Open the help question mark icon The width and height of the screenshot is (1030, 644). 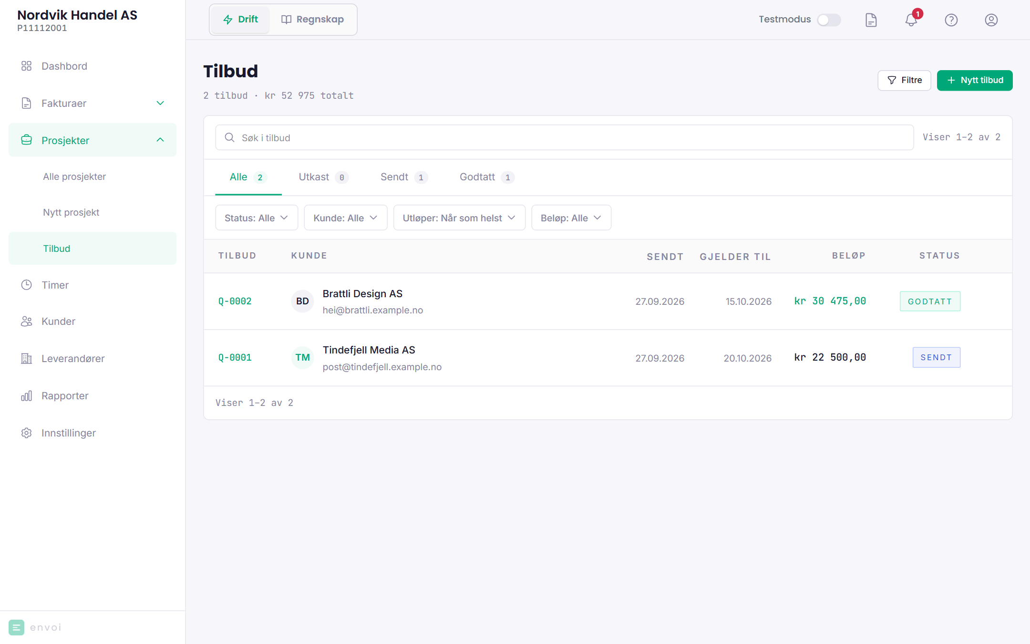951,20
